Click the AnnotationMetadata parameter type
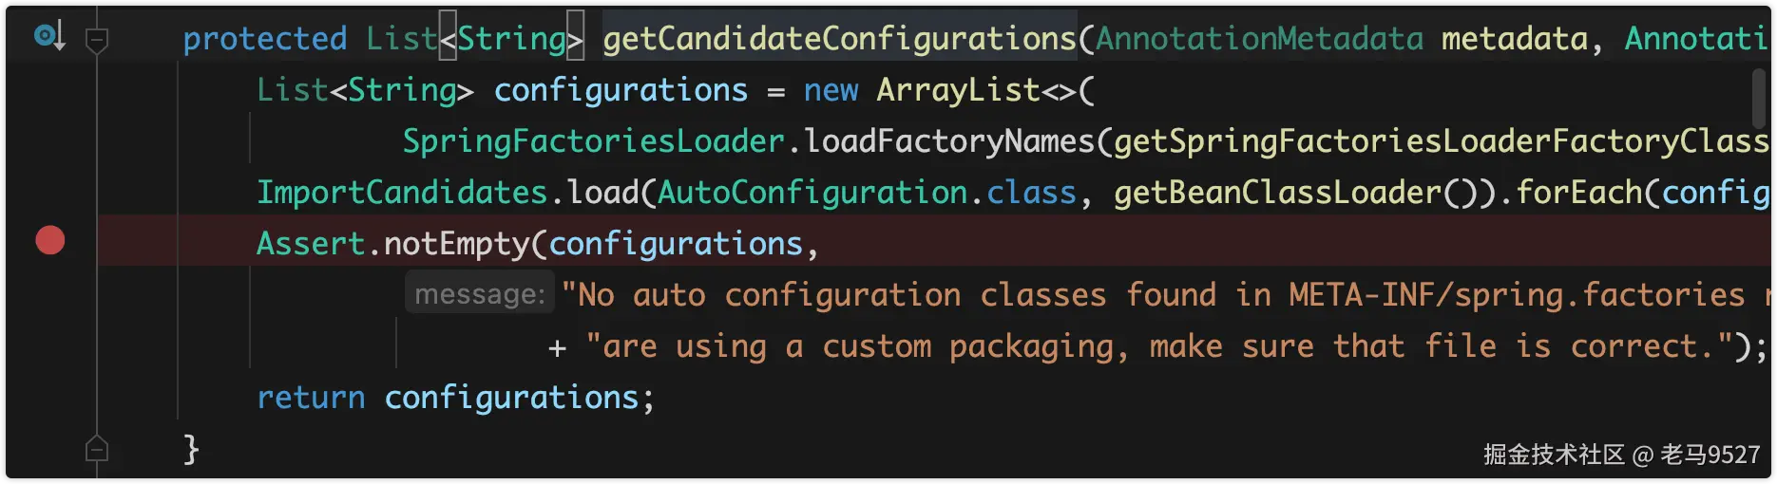The width and height of the screenshot is (1777, 484). coord(1260,39)
